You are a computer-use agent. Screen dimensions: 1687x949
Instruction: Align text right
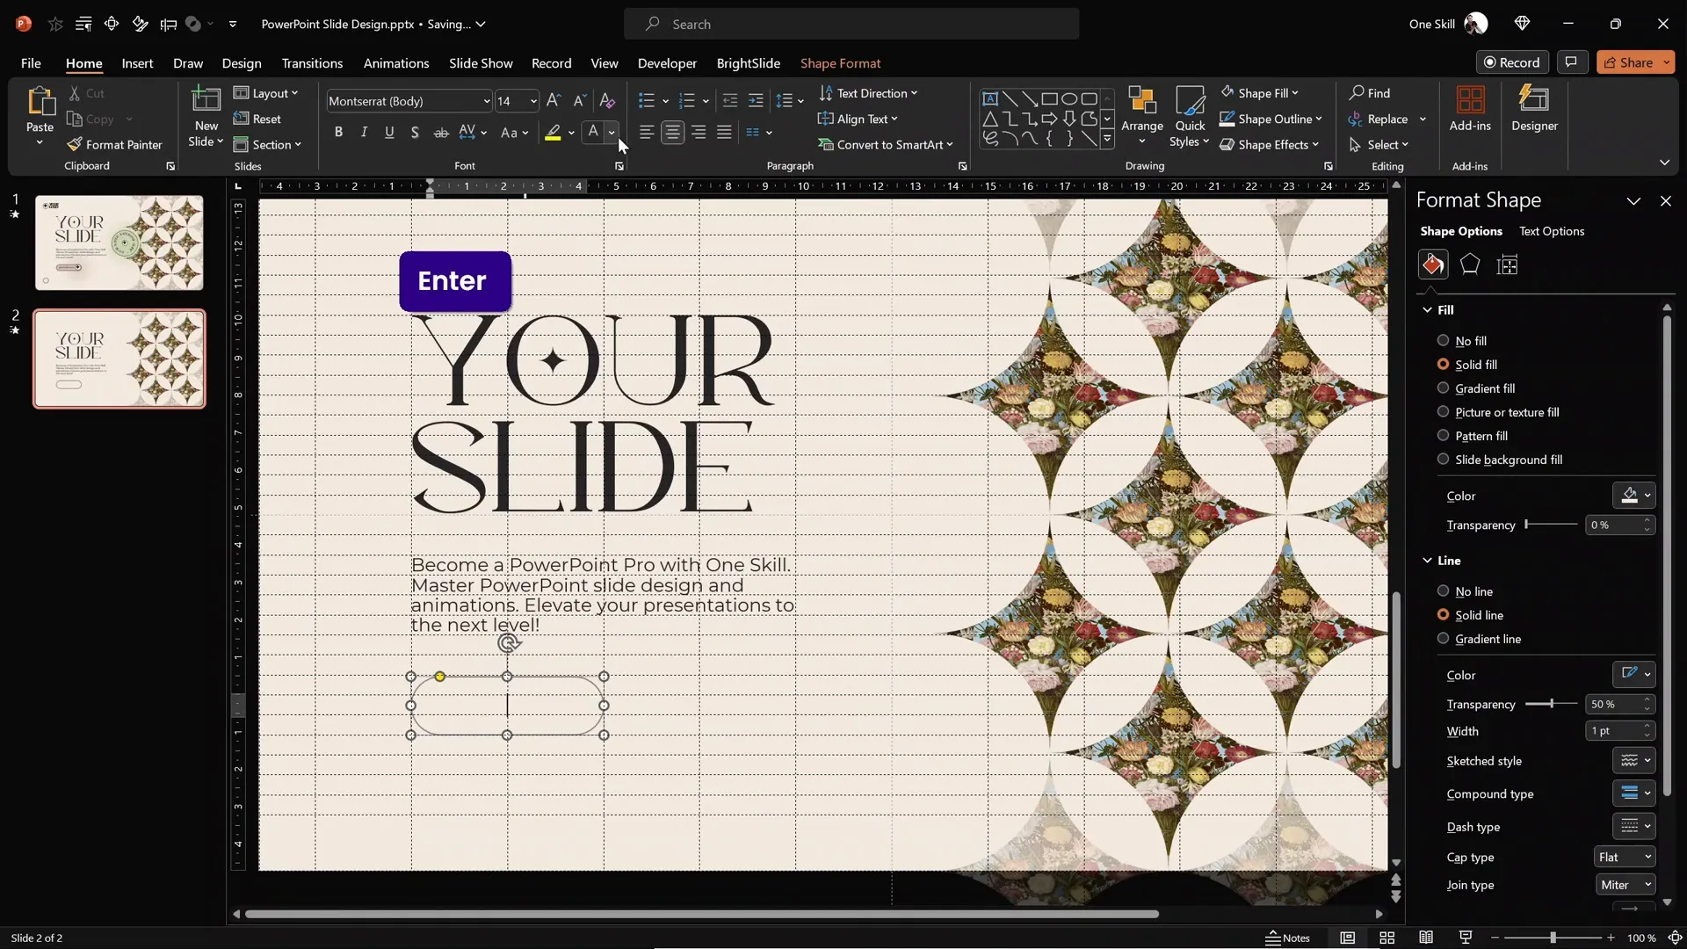(x=699, y=132)
